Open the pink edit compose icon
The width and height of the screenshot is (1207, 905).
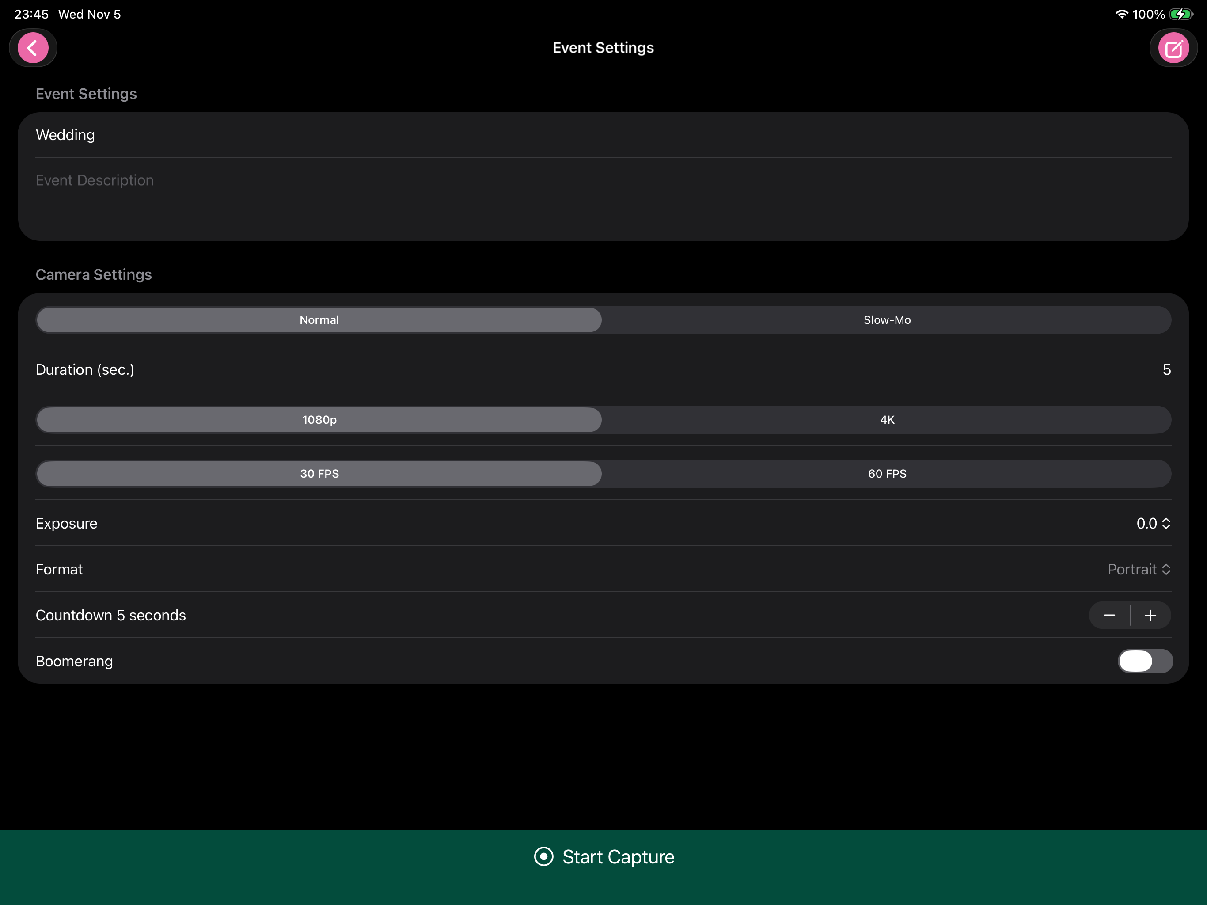1174,48
